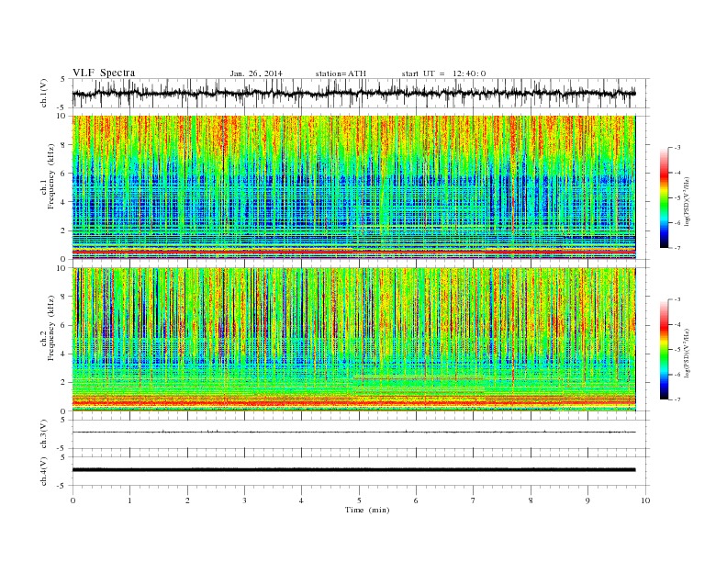The width and height of the screenshot is (727, 562).
Task: Click the time axis tick label '3'
Action: pos(244,500)
